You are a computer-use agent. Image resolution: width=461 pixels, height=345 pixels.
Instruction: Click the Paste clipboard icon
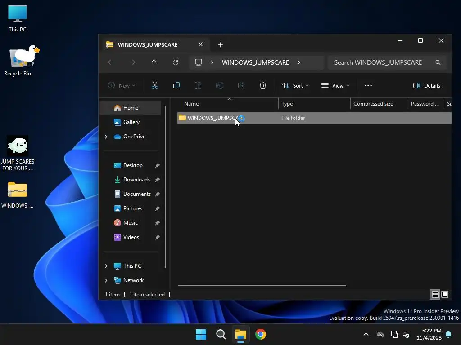click(198, 85)
